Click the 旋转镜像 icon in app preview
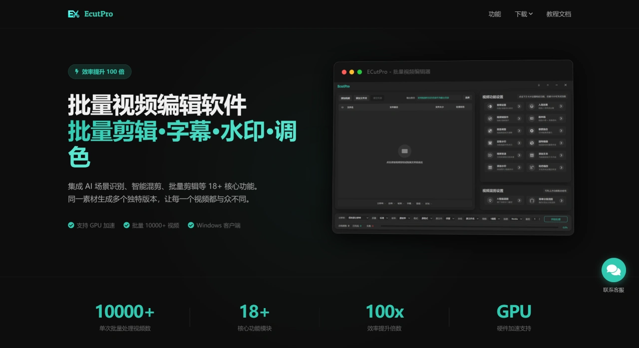This screenshot has width=639, height=348. coord(531,143)
